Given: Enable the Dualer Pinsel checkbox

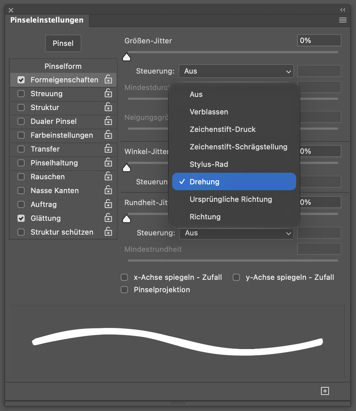Looking at the screenshot, I should [21, 121].
